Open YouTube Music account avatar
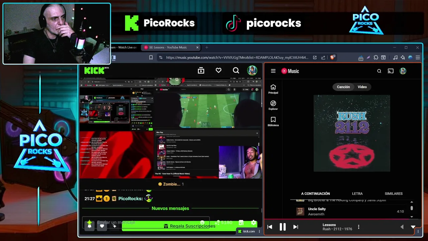The image size is (428, 241). pyautogui.click(x=403, y=71)
